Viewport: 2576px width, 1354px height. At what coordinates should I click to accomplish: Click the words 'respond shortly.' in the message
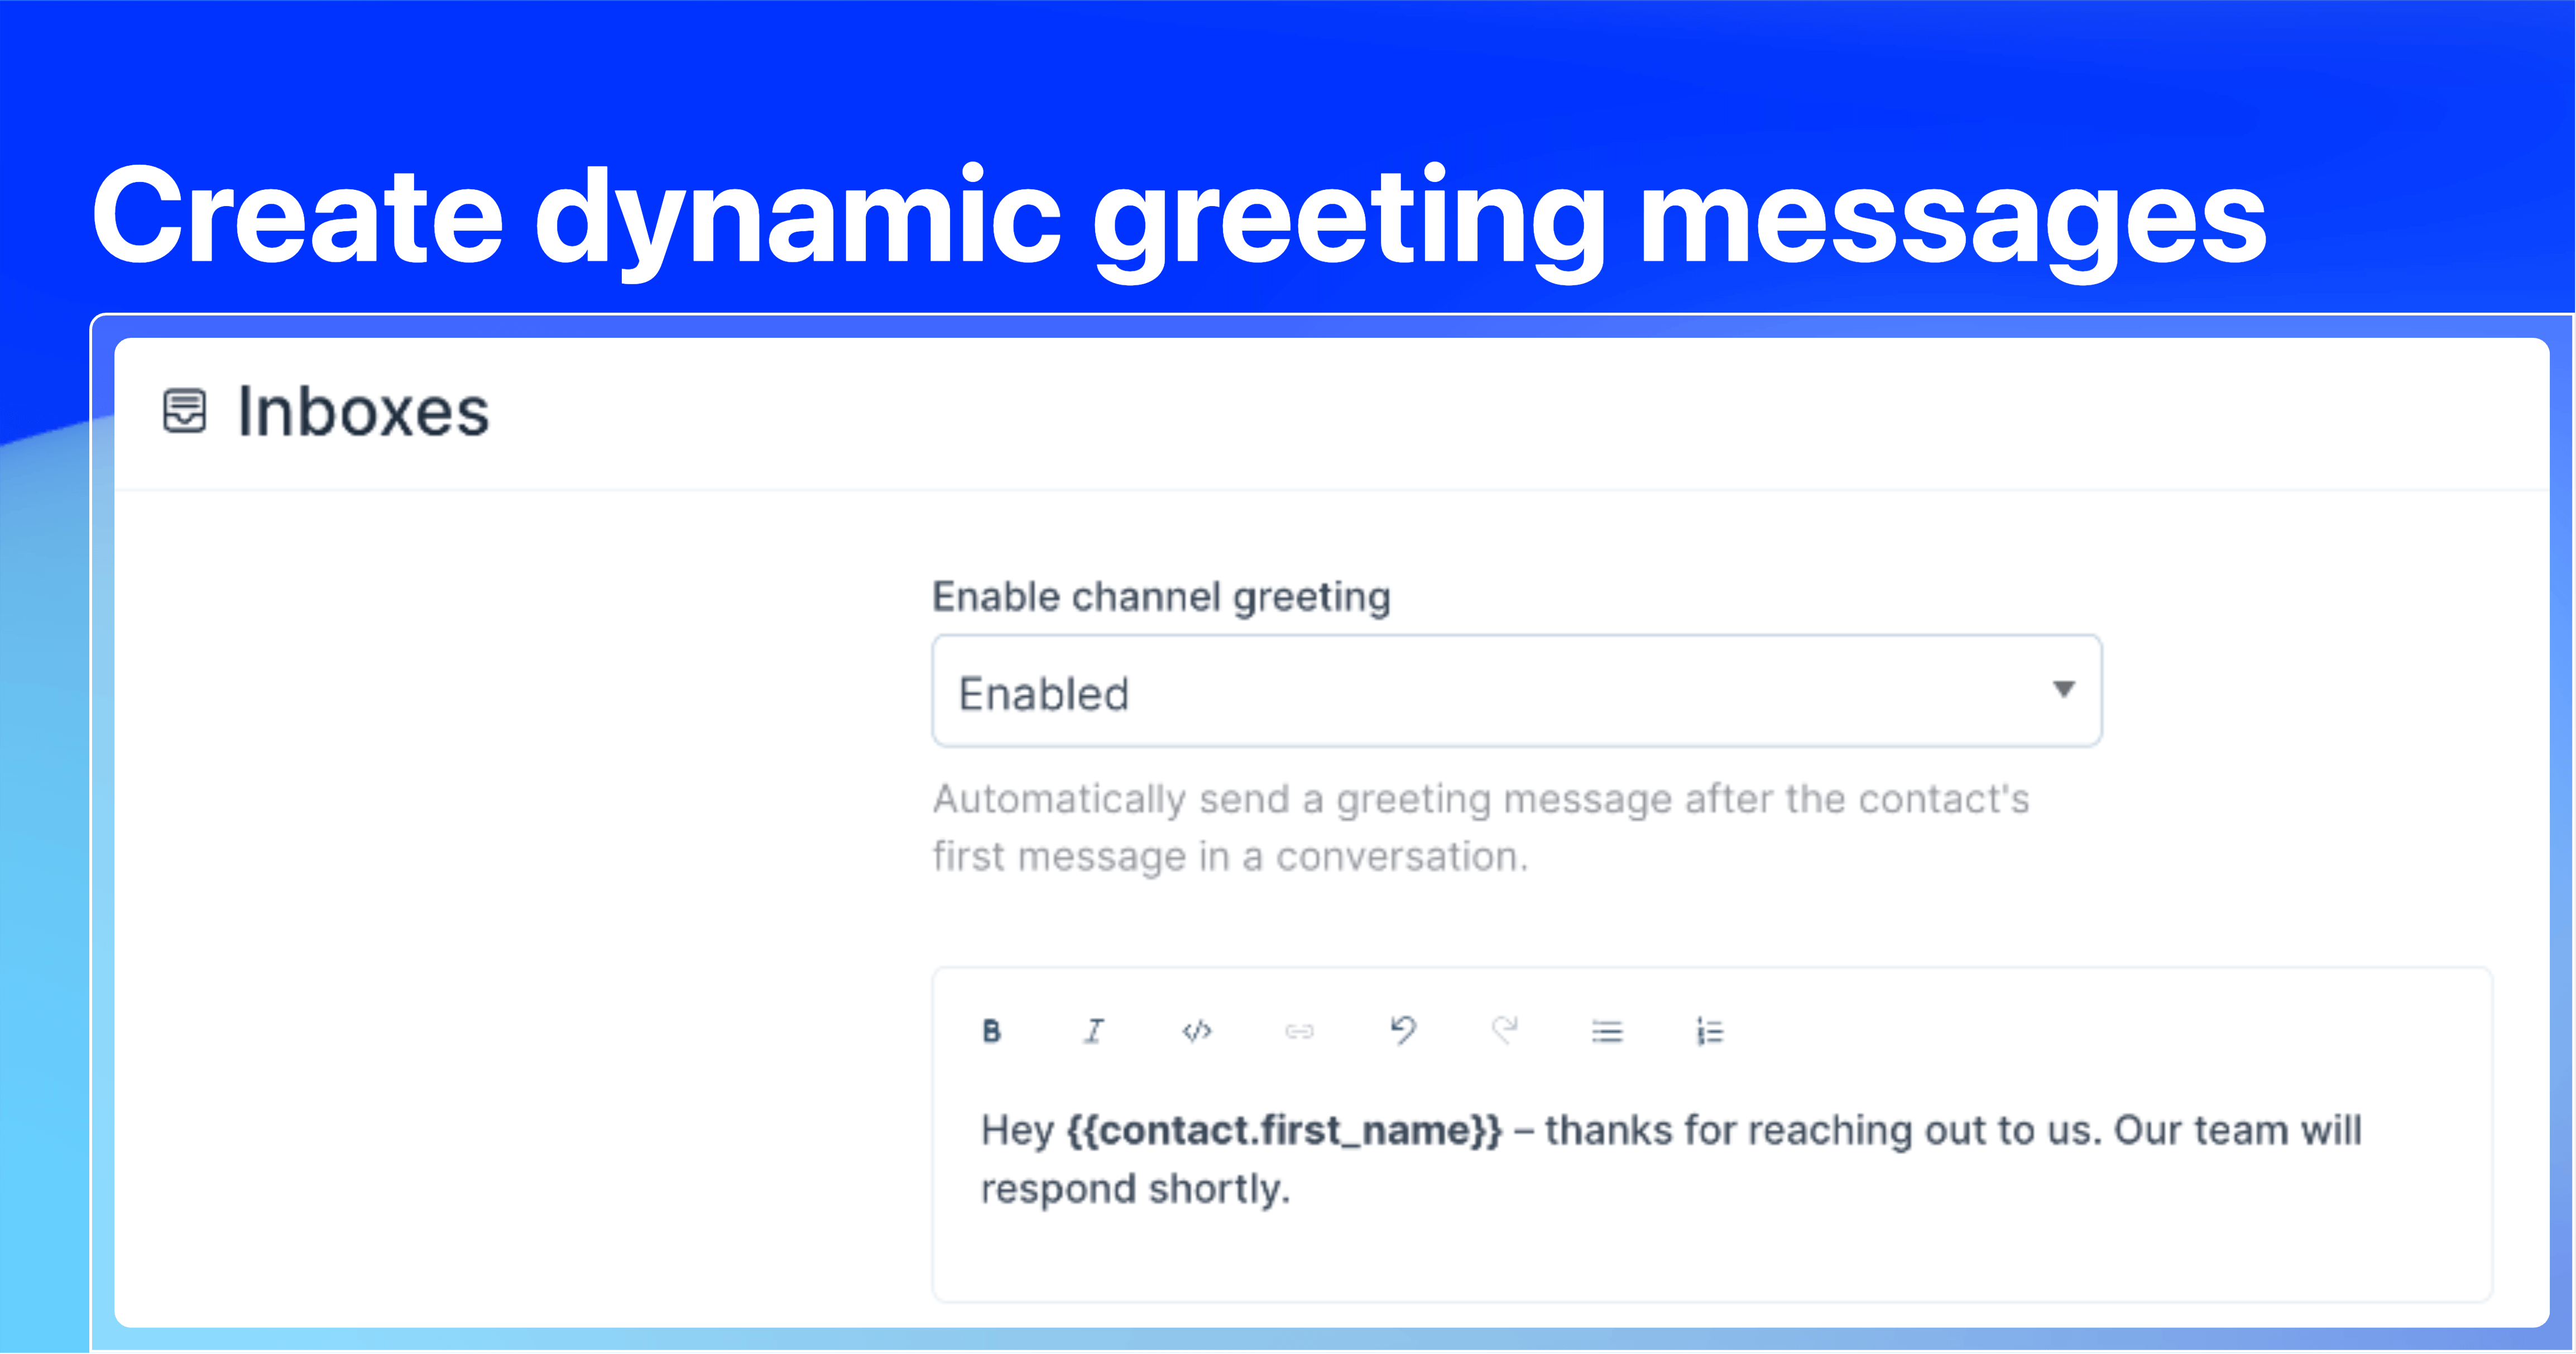click(x=1136, y=1190)
